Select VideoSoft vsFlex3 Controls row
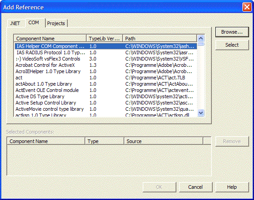254x200 pixels. pyautogui.click(x=106, y=59)
